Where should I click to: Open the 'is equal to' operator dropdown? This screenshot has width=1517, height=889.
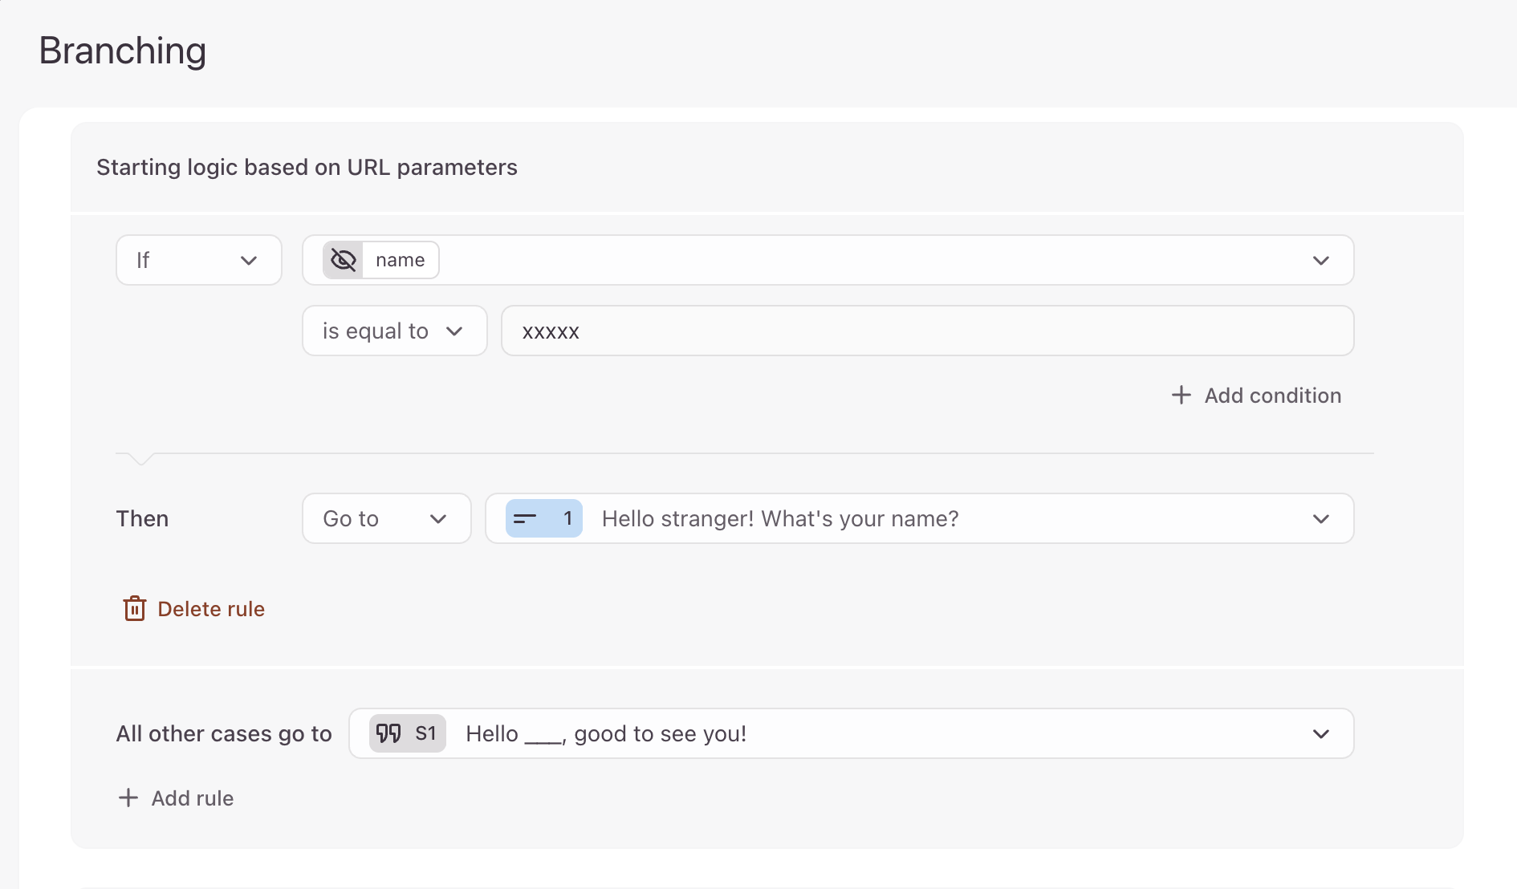point(394,331)
